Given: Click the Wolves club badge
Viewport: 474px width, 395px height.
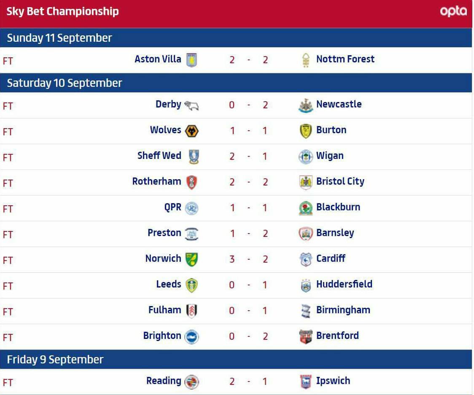Looking at the screenshot, I should 191,131.
